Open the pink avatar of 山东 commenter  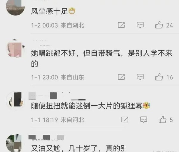[x=16, y=49]
